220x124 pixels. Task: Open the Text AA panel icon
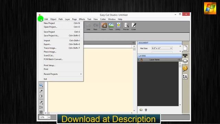[185, 77]
